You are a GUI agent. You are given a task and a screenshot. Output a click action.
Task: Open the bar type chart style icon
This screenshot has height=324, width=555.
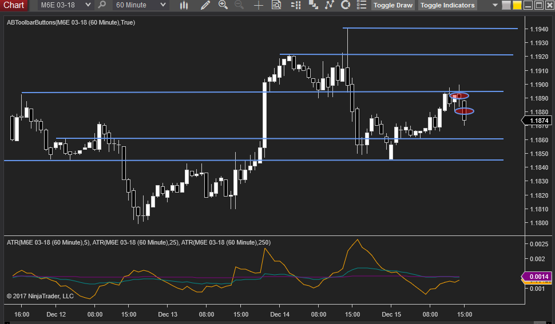coord(184,5)
